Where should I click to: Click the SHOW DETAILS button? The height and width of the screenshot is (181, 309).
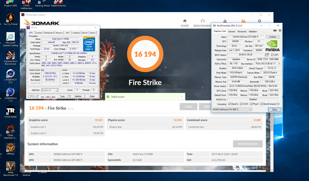(x=248, y=144)
